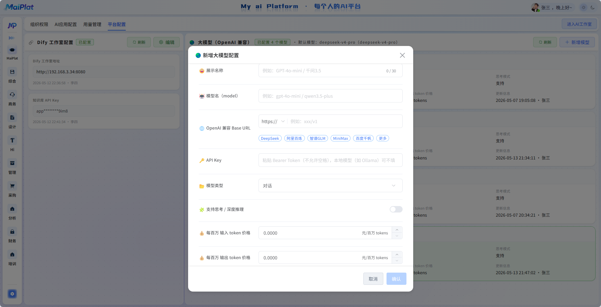Focus the 每百万 输入 token 价格 field
Viewport: 601px width, 307px height.
[325, 233]
